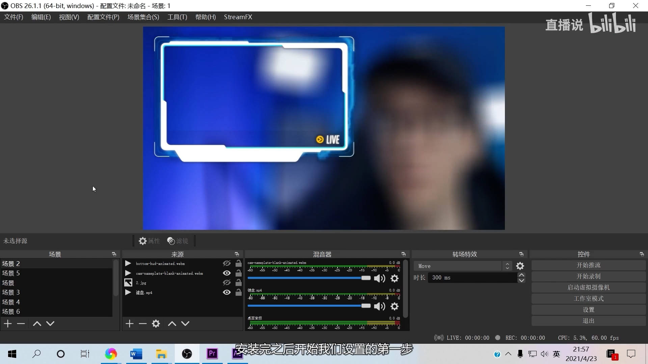Open the Move transition dropdown

pyautogui.click(x=462, y=266)
